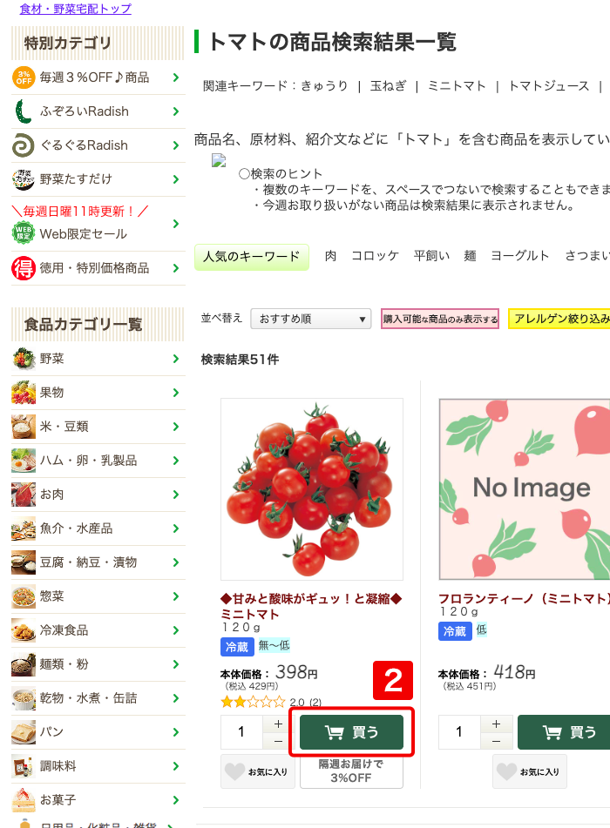The height and width of the screenshot is (828, 610).
Task: Click the green 買う button for ミニトマト
Action: pos(351,732)
